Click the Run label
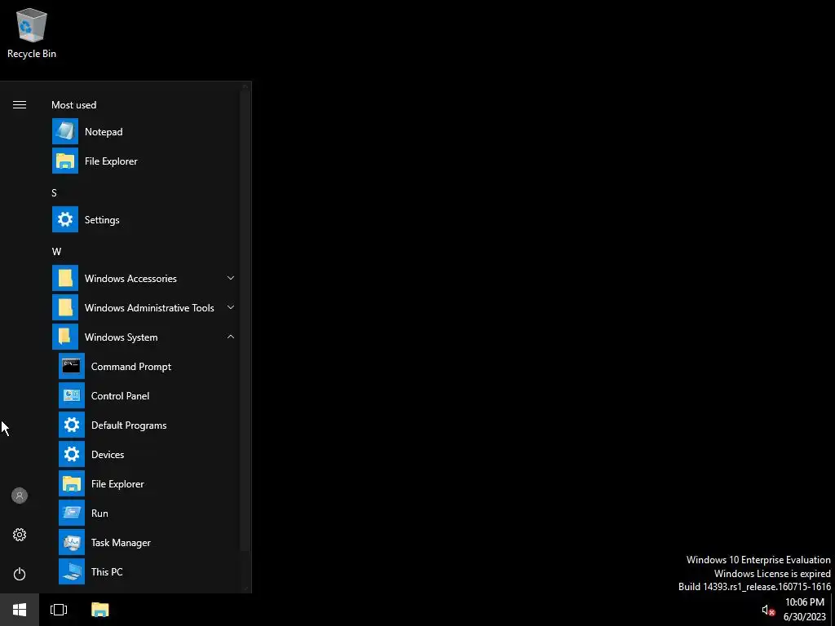835x626 pixels. [99, 514]
